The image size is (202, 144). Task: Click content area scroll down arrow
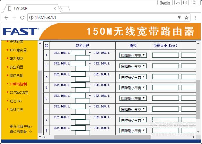[198, 132]
